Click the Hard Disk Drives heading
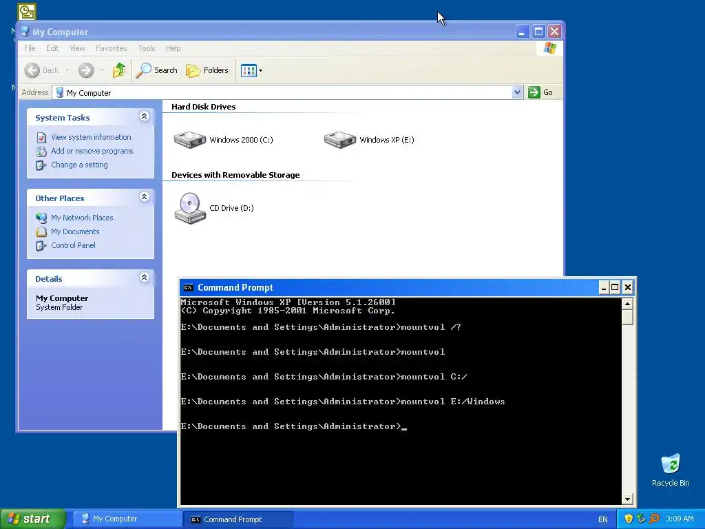This screenshot has height=529, width=705. (x=203, y=107)
